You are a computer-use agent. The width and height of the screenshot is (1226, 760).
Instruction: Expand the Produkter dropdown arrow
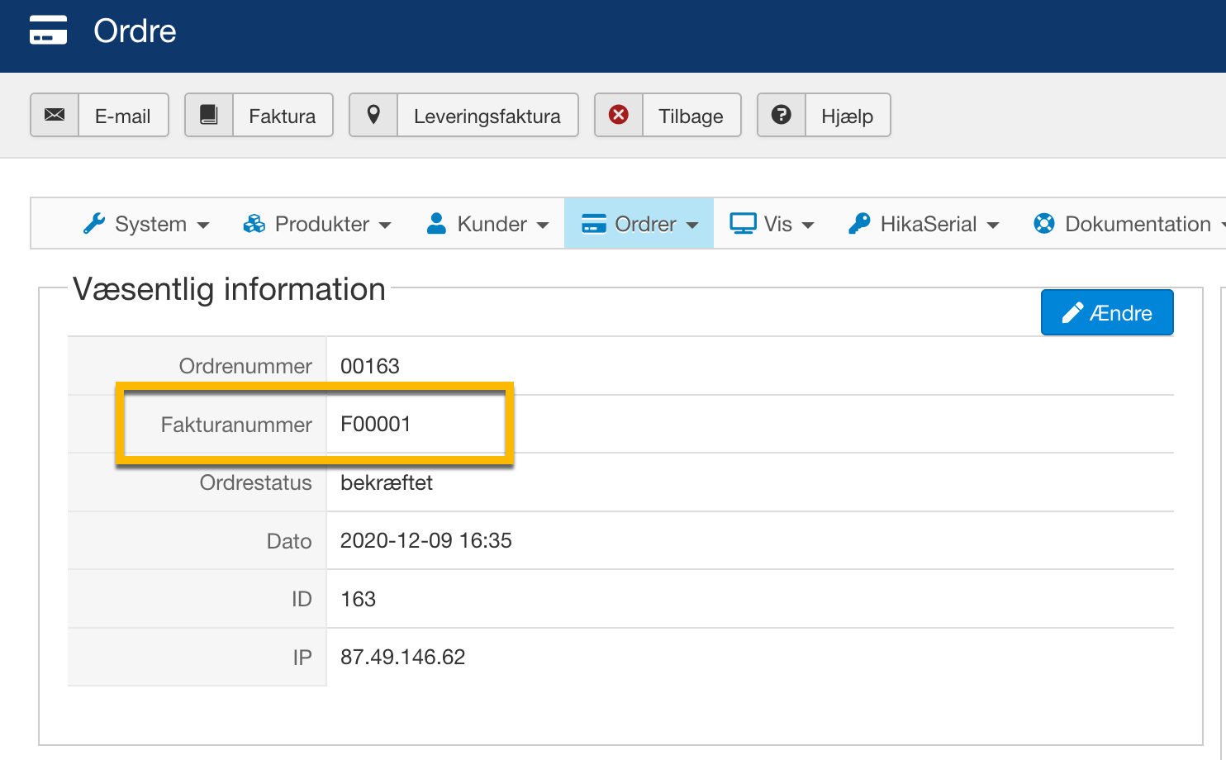[385, 226]
